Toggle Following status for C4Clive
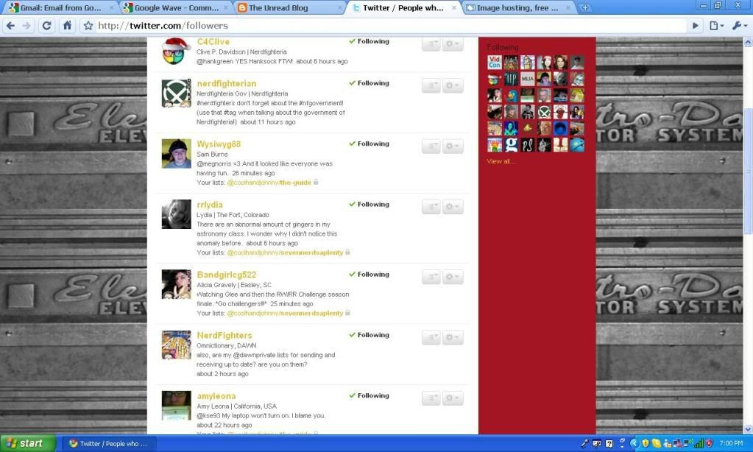 tap(369, 41)
